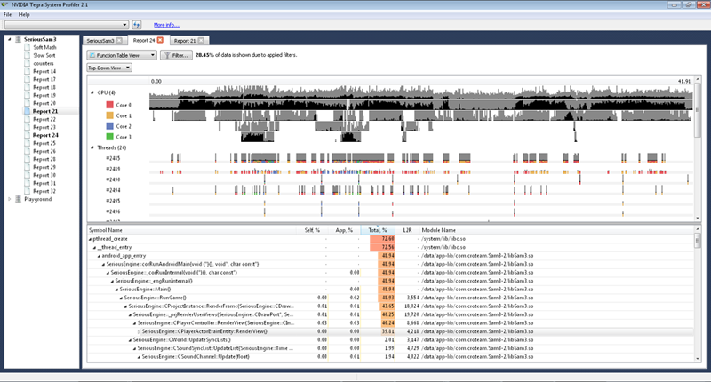Image resolution: width=711 pixels, height=382 pixels.
Task: Sort by the Self, % column header
Action: (312, 230)
